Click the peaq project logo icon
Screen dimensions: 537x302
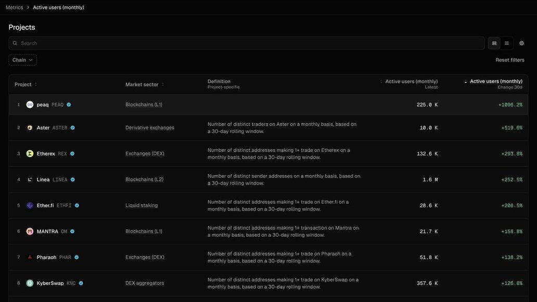[x=30, y=104]
